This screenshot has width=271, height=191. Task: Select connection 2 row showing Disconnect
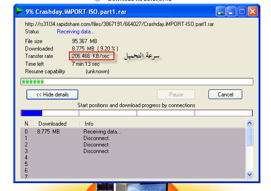(133, 145)
